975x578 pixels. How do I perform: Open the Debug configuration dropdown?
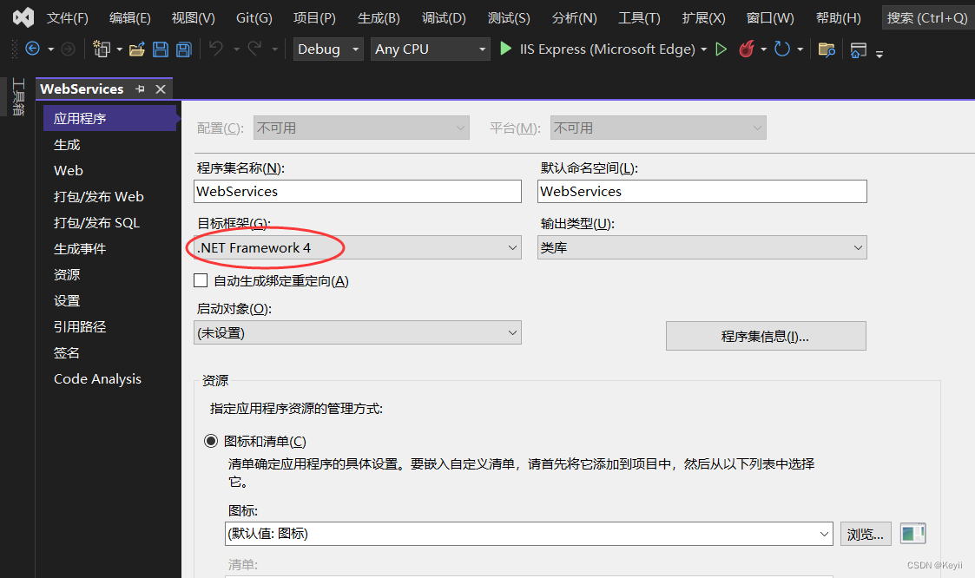[x=328, y=49]
